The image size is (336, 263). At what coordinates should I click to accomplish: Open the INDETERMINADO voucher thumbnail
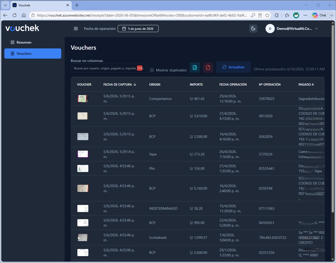(x=83, y=208)
